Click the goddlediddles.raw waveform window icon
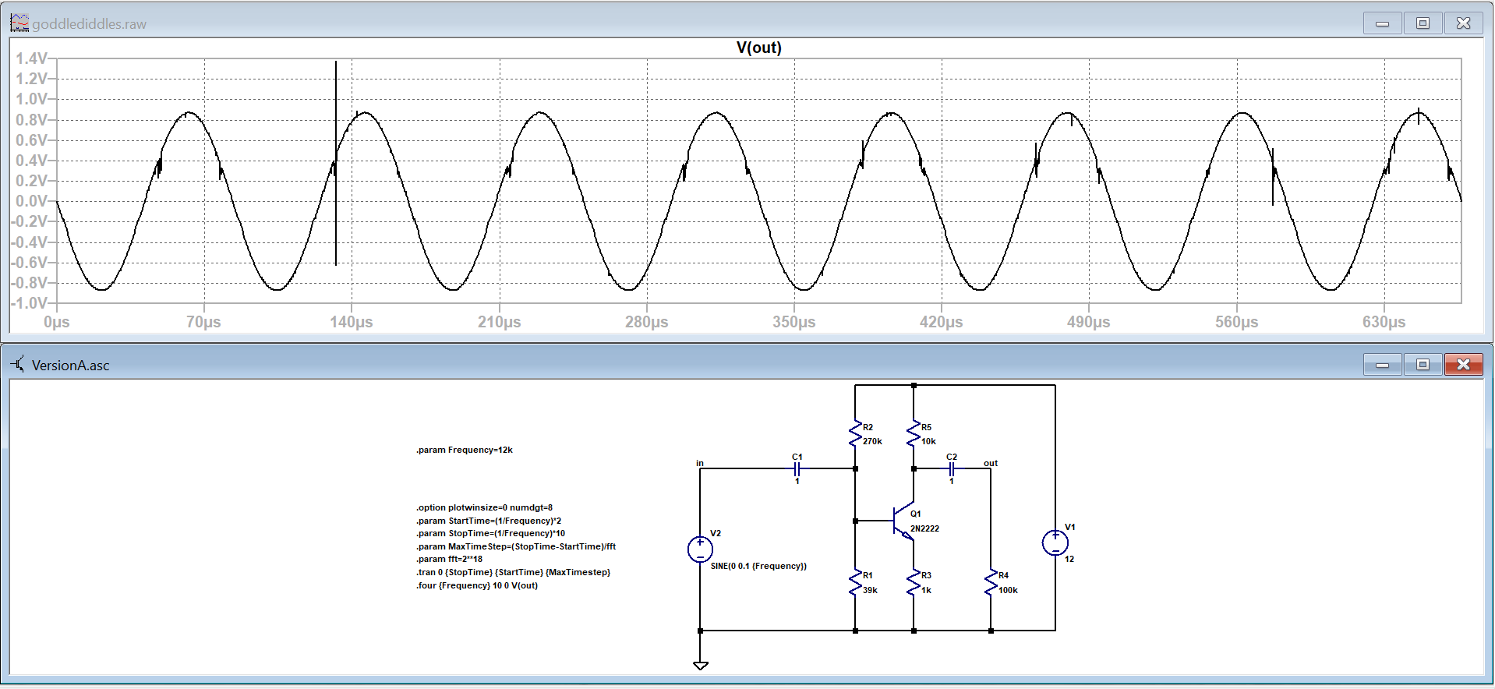 click(x=19, y=23)
